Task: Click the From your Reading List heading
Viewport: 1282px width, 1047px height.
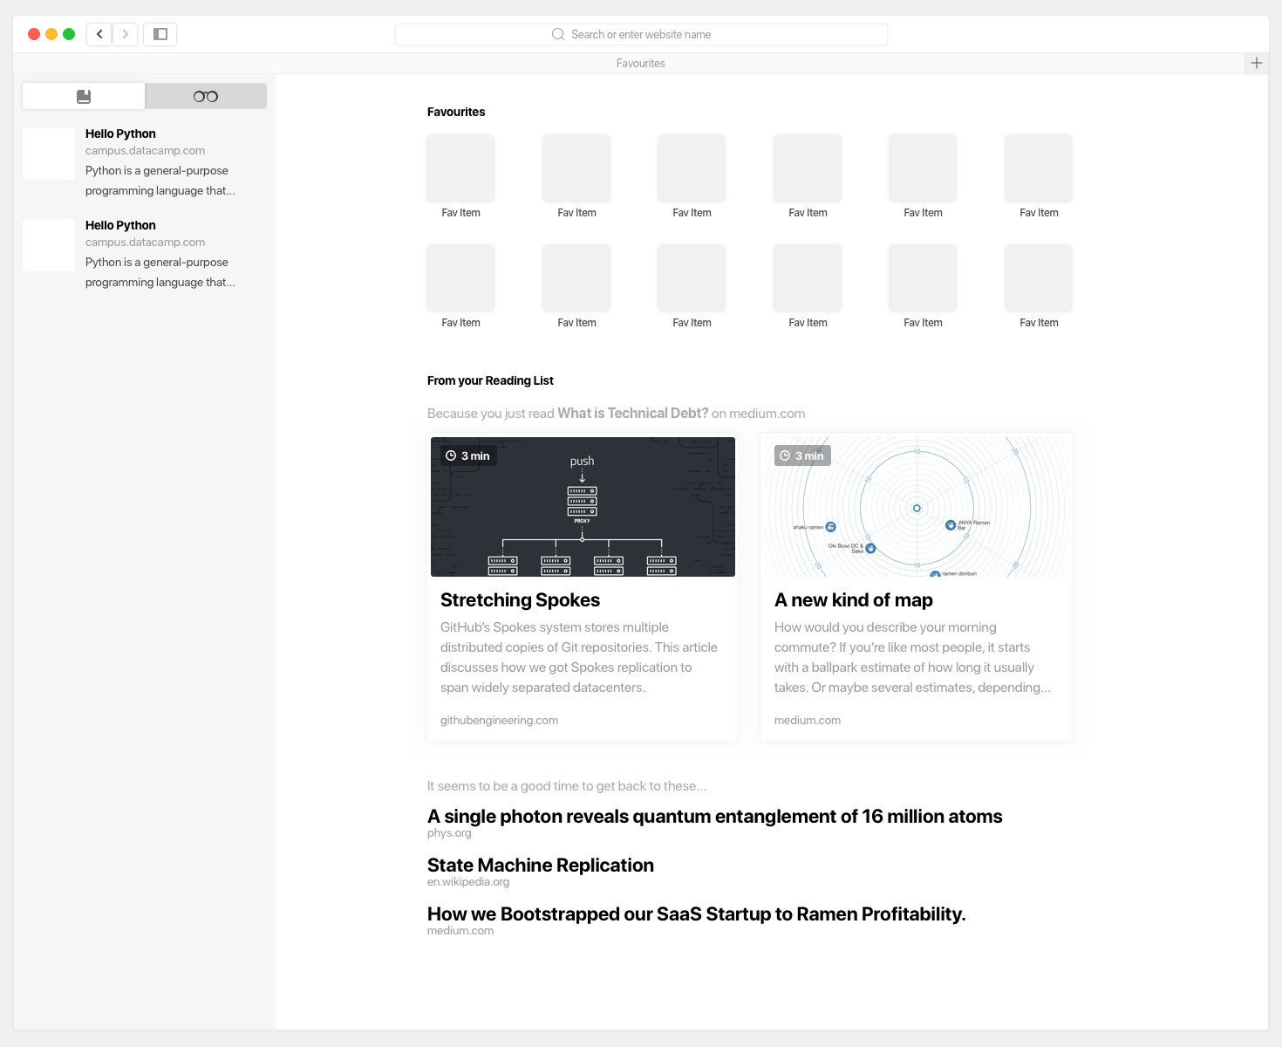Action: (x=490, y=380)
